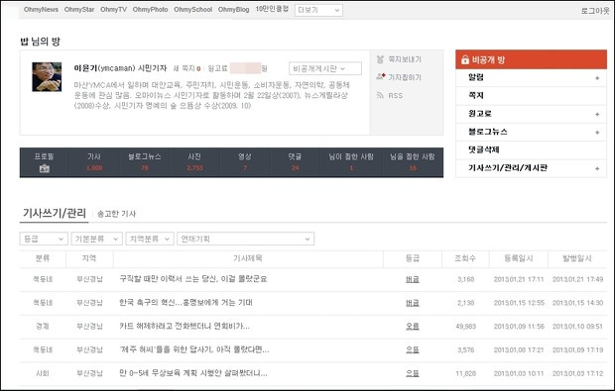Screen dimensions: 615x391
Task: Click the 새 쪽지 0 link
Action: (x=186, y=68)
